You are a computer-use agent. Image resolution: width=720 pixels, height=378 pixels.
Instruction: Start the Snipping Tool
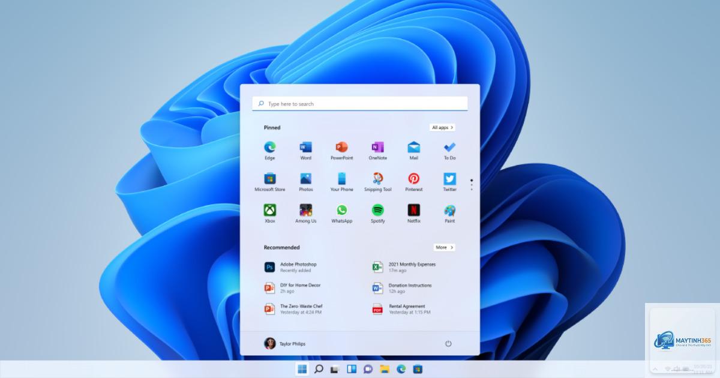point(378,182)
